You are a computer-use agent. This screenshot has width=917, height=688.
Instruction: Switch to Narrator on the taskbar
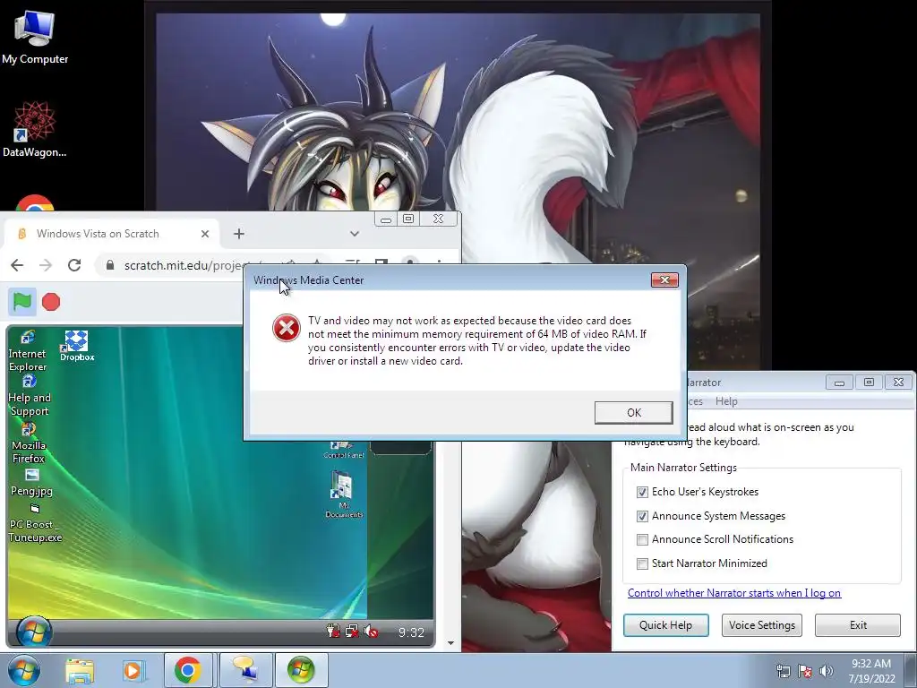pos(244,670)
